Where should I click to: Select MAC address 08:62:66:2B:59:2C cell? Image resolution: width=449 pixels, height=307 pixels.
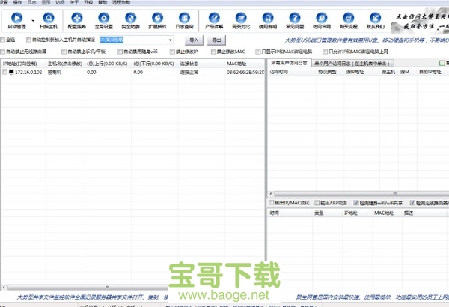coord(245,72)
